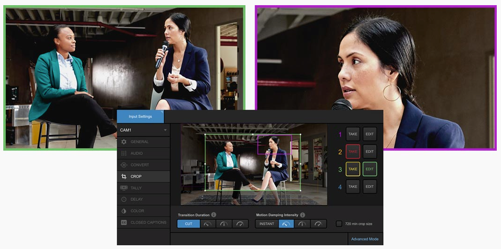Edit crop preset 2
501x249 pixels.
click(370, 151)
